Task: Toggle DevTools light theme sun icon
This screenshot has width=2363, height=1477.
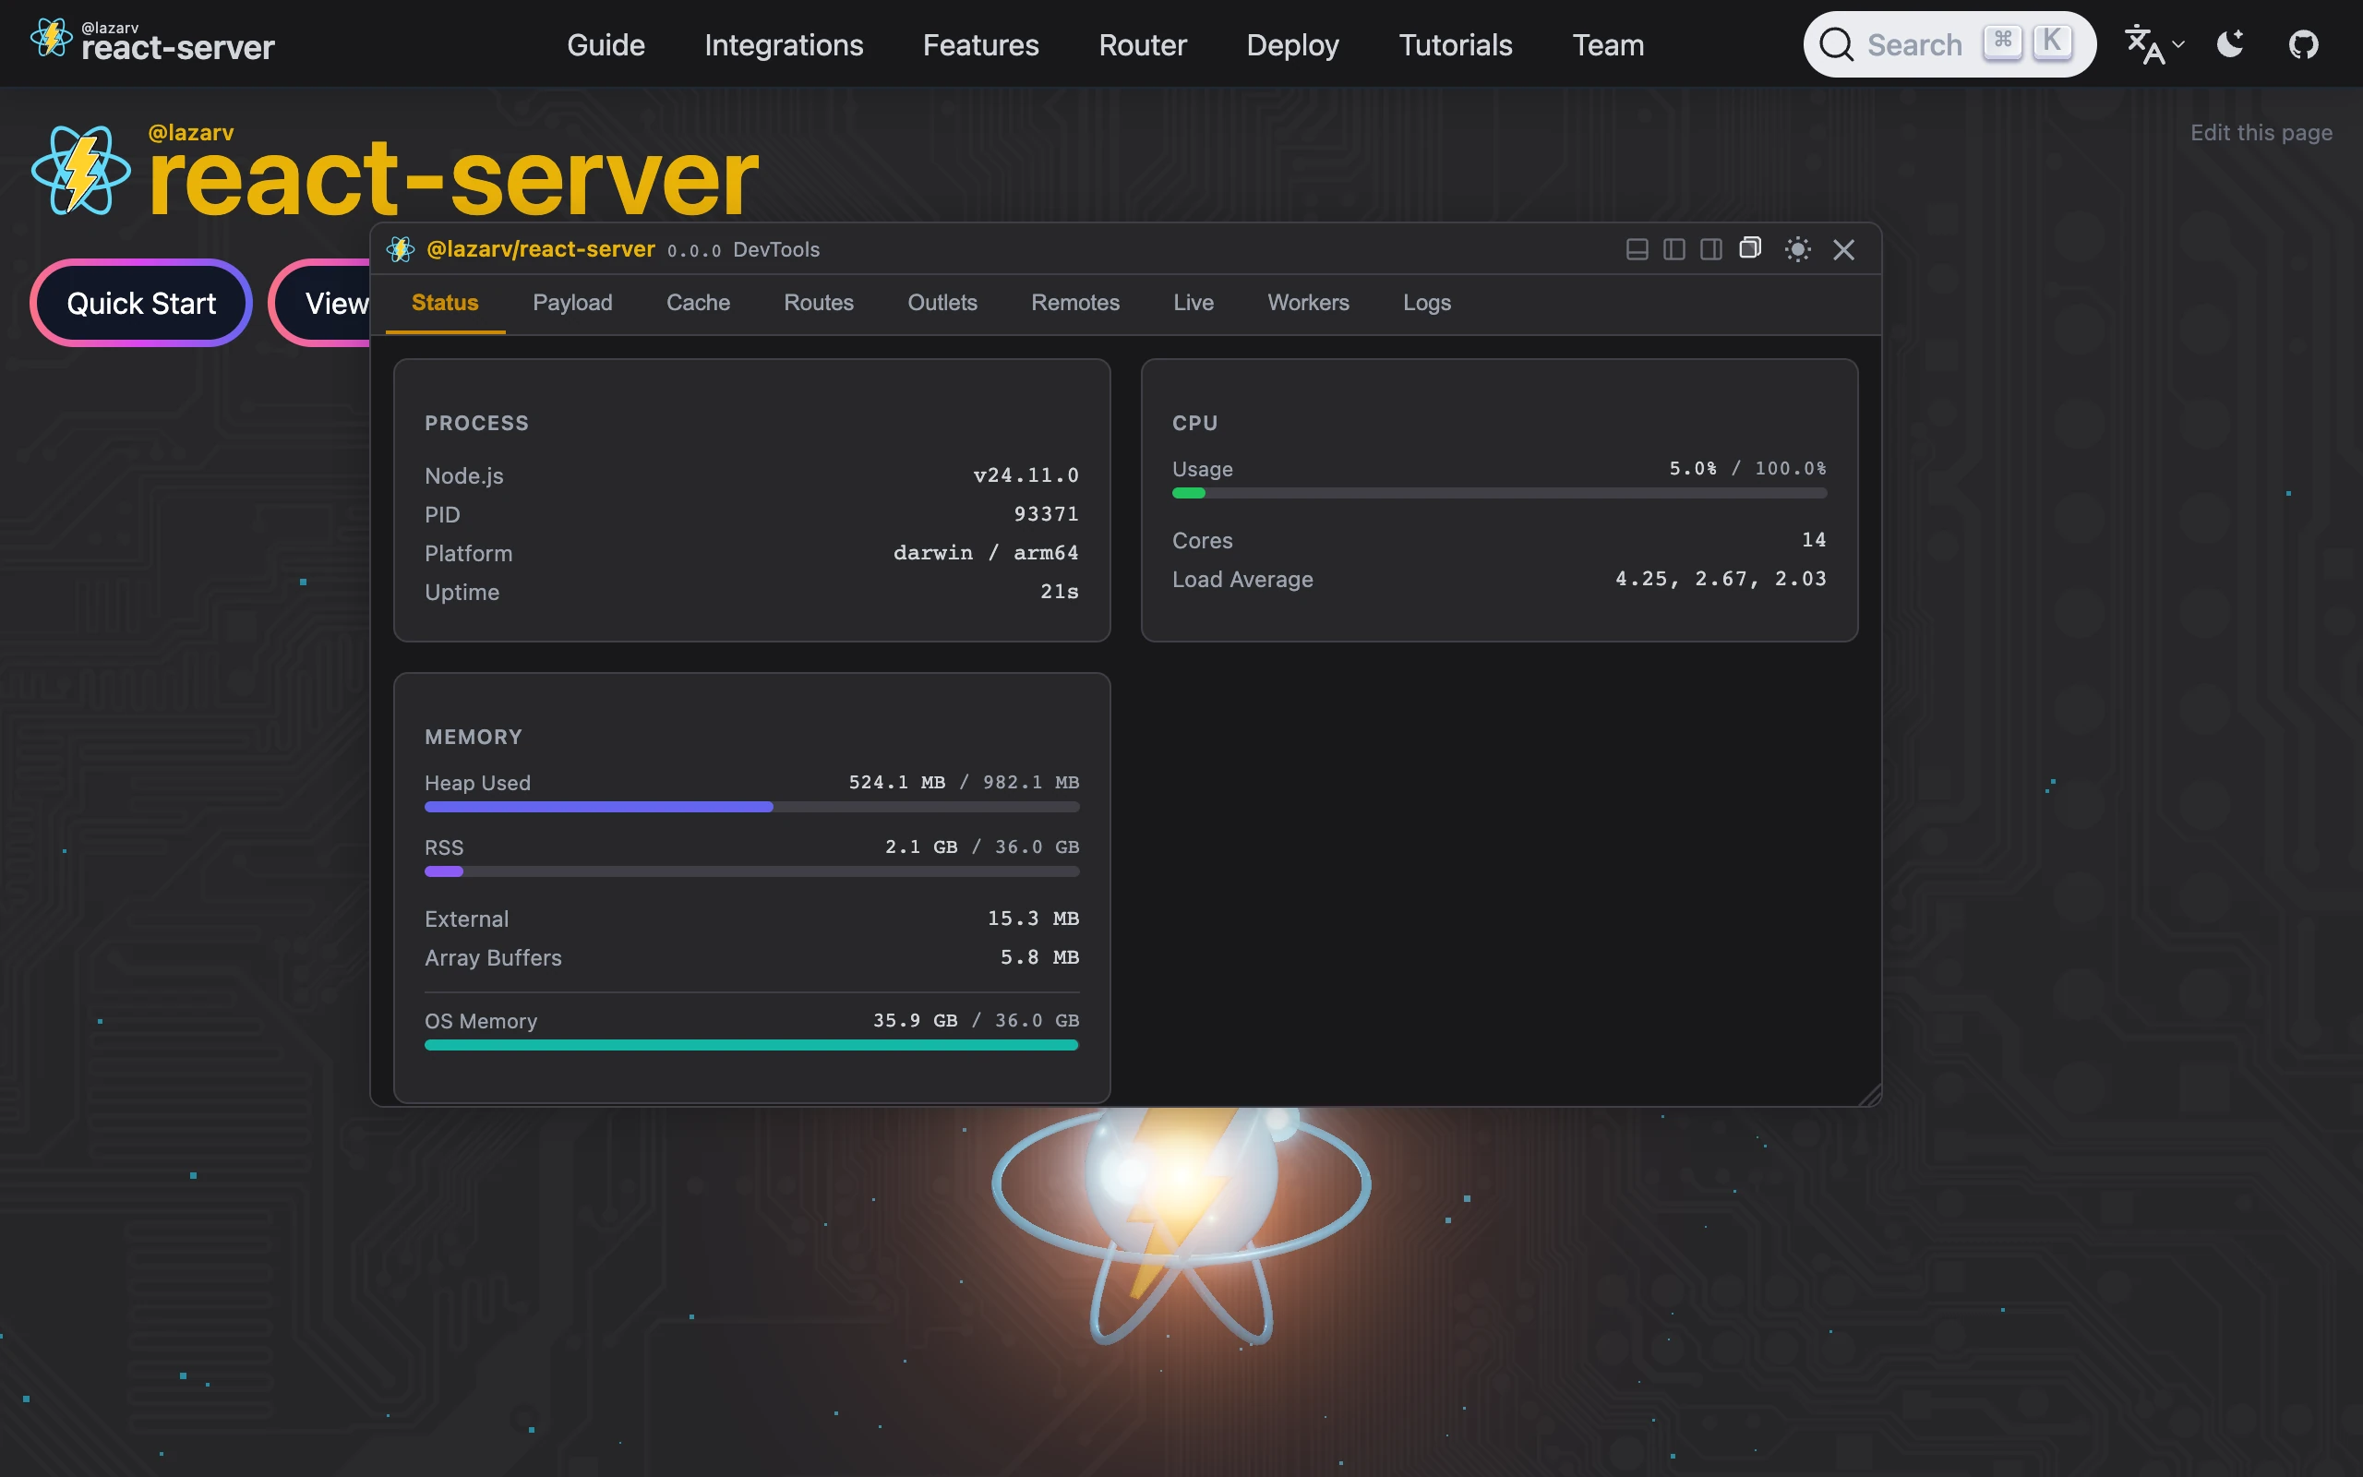Action: [1798, 250]
